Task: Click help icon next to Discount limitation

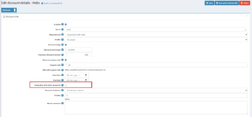Action: coord(62,90)
